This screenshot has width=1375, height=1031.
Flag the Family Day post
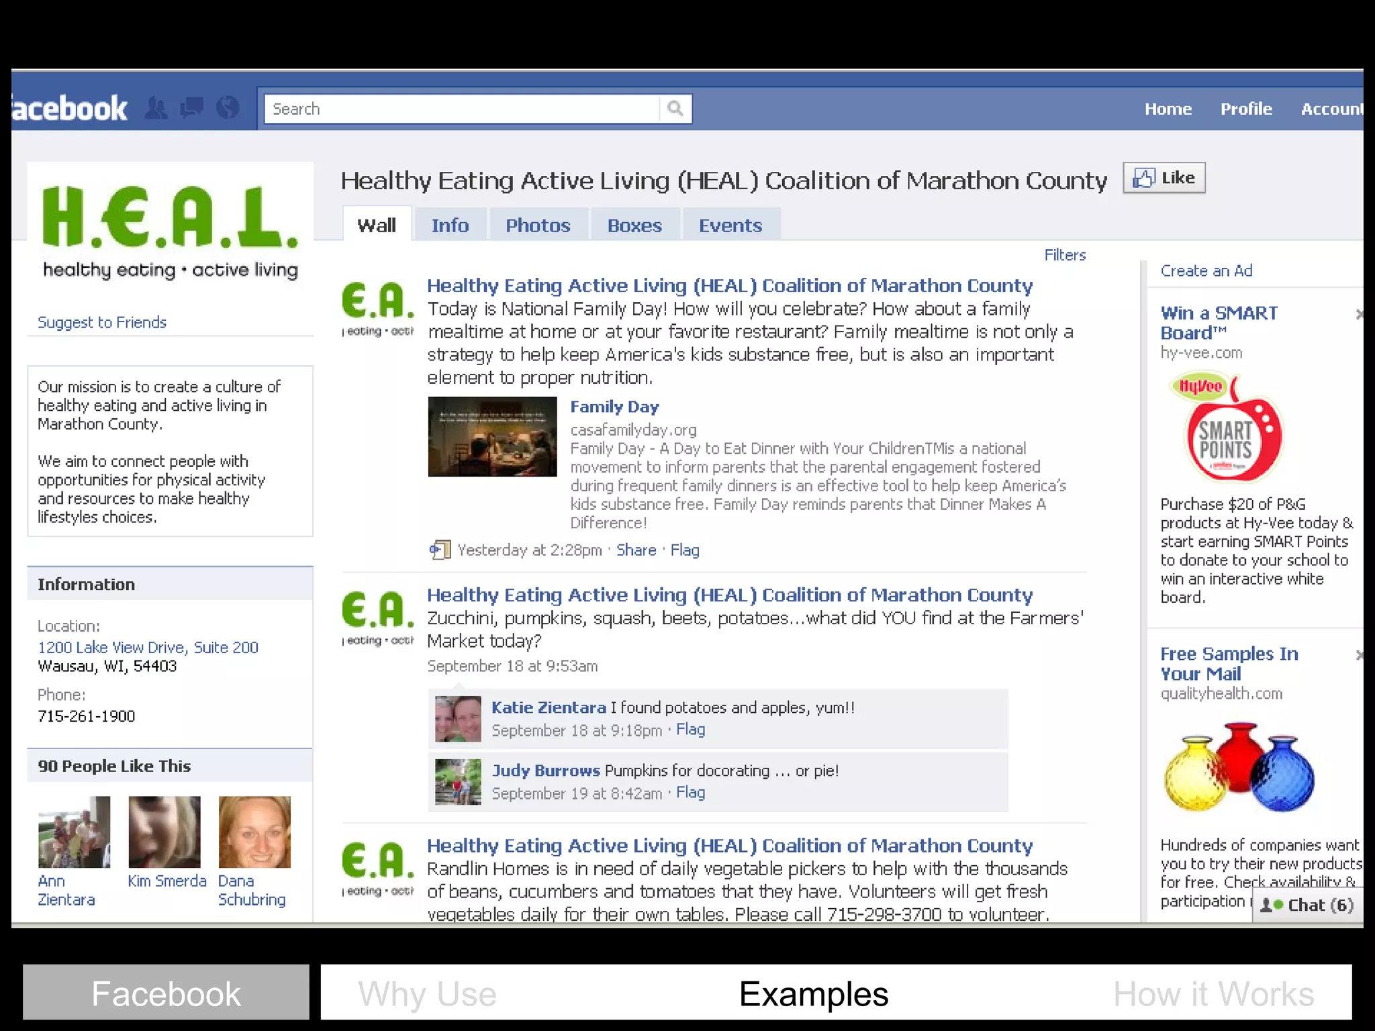coord(685,550)
